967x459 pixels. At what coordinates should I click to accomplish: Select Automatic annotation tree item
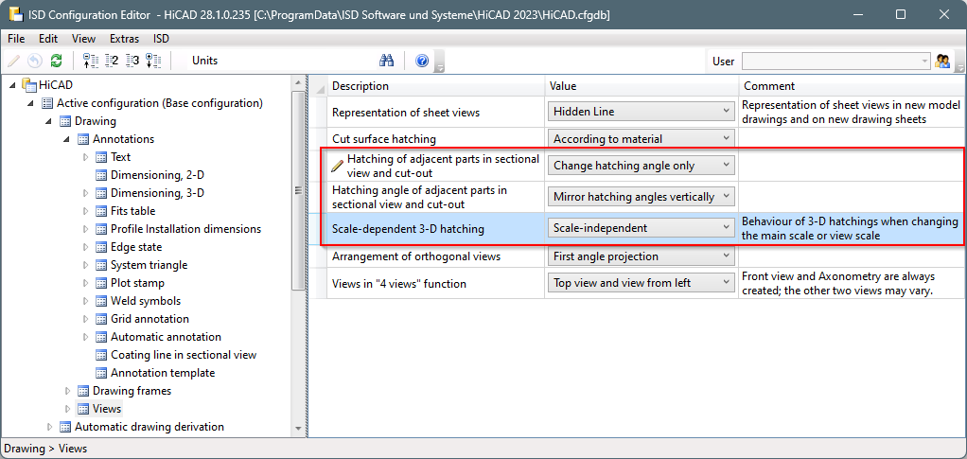click(166, 337)
